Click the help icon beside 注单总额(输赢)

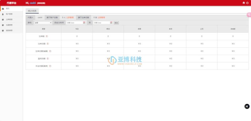50,51
